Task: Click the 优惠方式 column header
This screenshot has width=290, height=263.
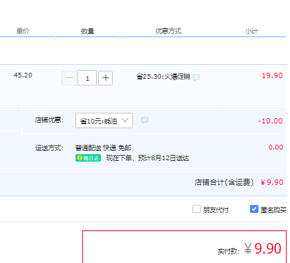Action: (168, 31)
